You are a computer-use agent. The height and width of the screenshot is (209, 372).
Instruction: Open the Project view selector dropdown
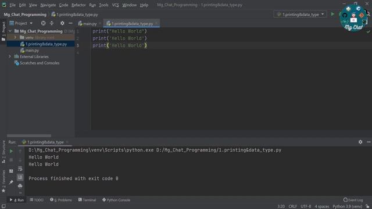point(21,23)
